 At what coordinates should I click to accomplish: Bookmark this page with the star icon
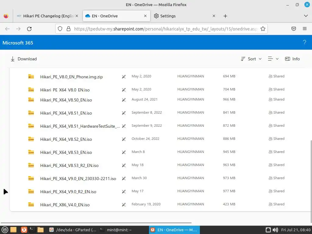tap(263, 29)
